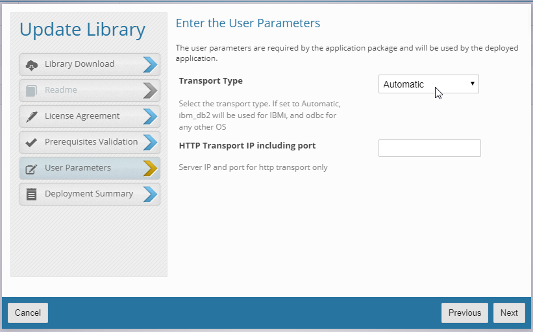Click the pencil icon beside License Agreement
533x332 pixels.
[31, 116]
